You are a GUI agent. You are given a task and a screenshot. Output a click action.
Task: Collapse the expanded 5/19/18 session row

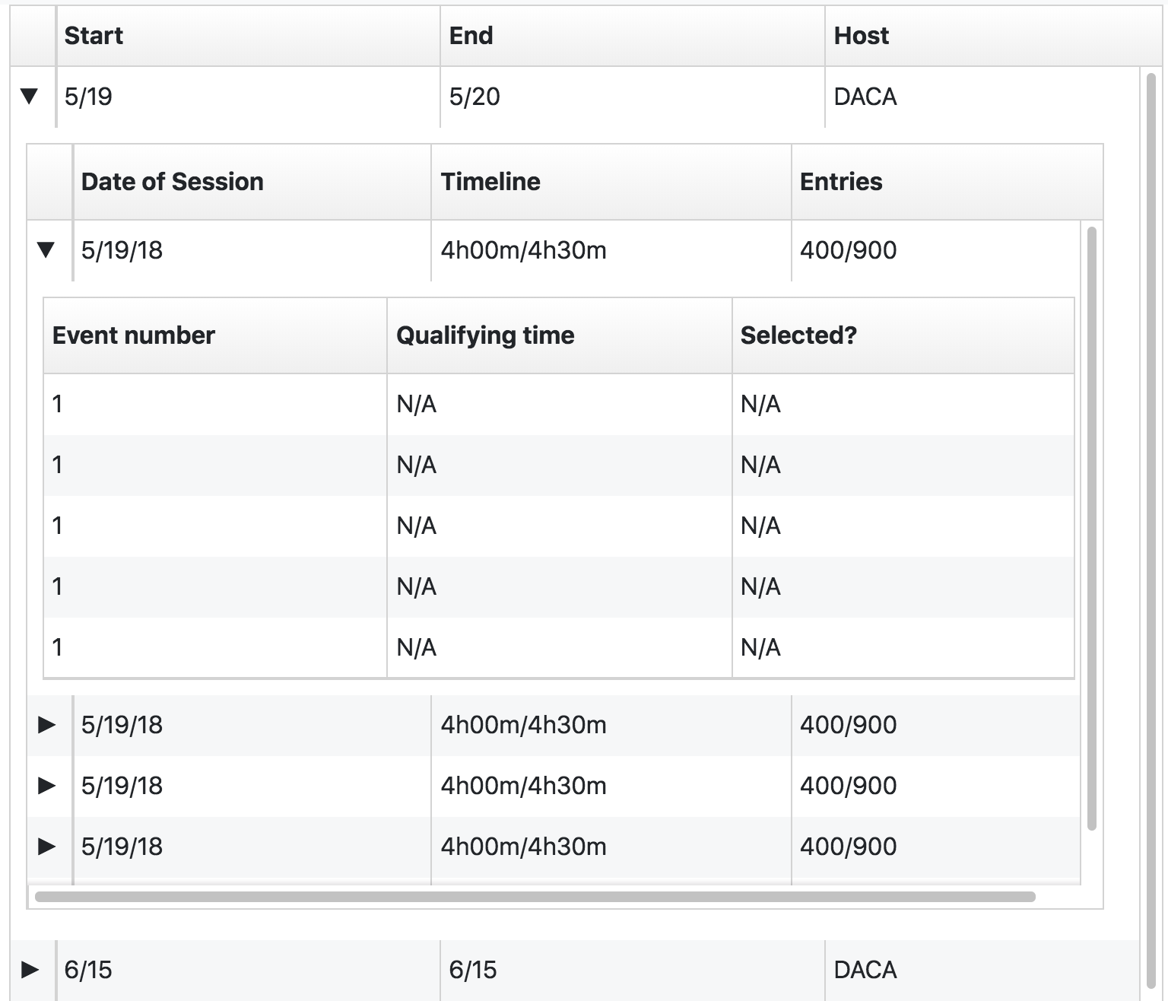[46, 250]
